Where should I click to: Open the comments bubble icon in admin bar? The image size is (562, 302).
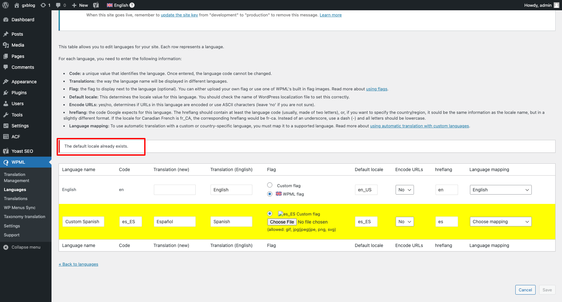[58, 5]
